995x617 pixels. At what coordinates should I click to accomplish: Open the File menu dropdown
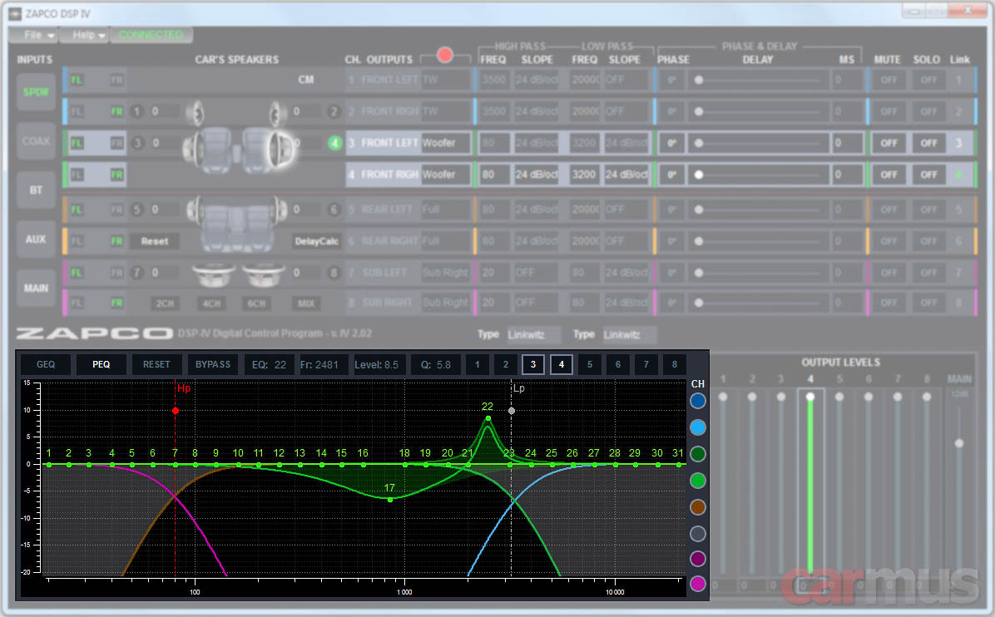[x=33, y=35]
